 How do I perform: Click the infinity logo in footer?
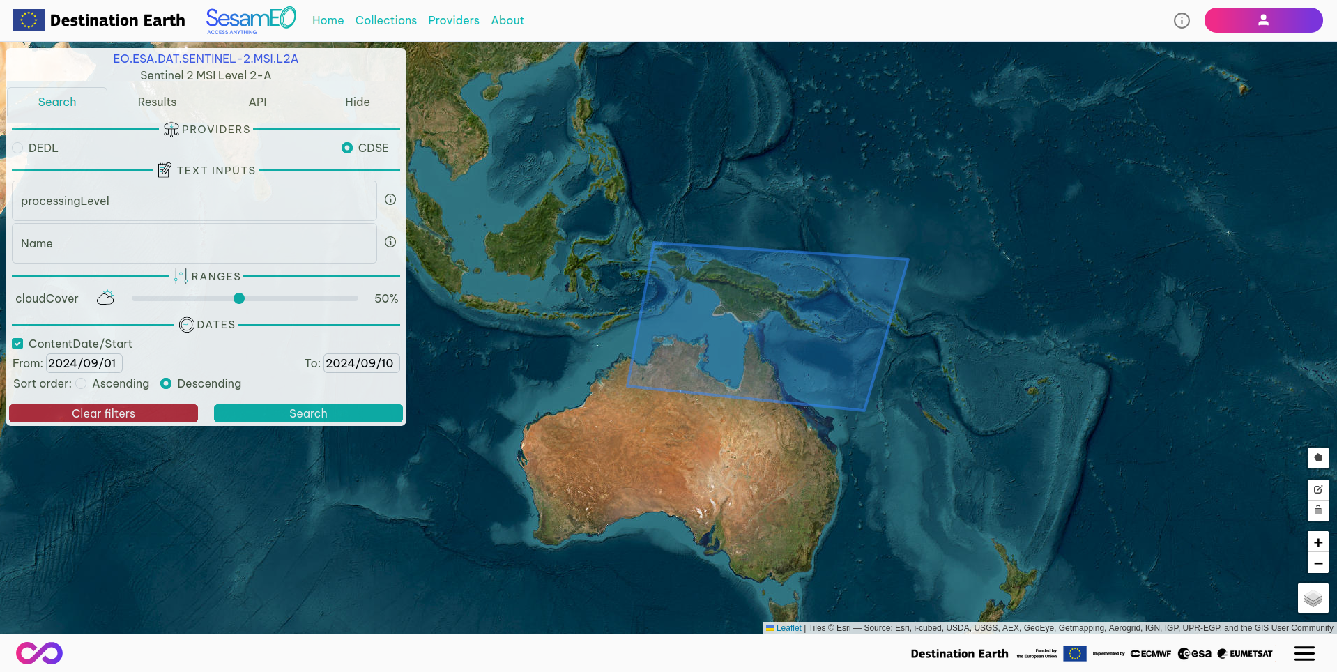pyautogui.click(x=40, y=653)
